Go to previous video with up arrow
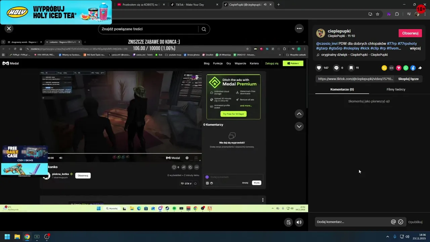430x242 pixels. click(299, 114)
